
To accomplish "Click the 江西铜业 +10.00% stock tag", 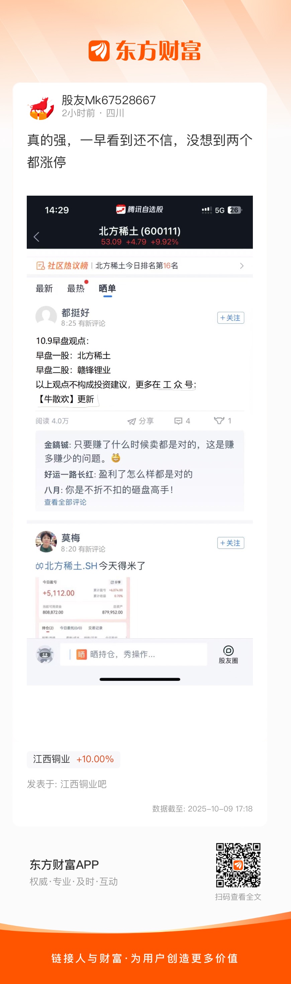I will [74, 759].
